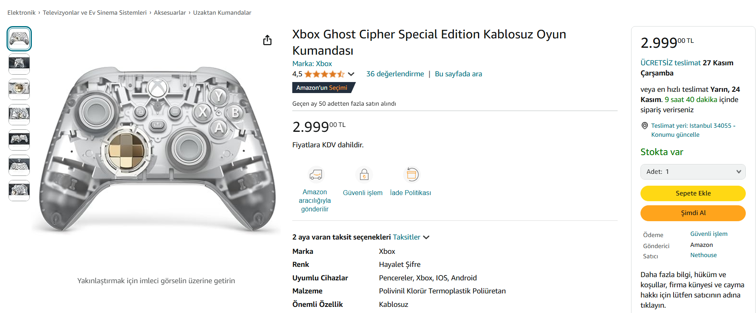Click the star rating icons
This screenshot has width=756, height=313.
324,74
